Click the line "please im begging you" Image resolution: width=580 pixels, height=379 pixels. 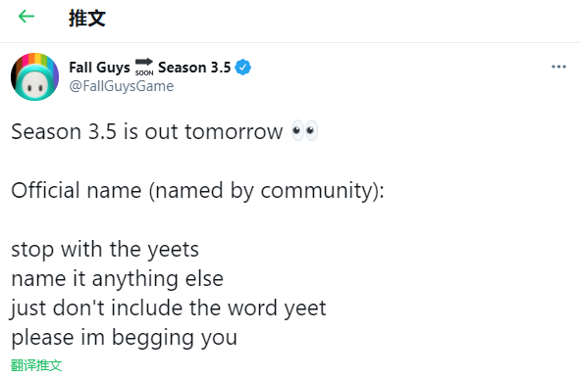click(124, 338)
